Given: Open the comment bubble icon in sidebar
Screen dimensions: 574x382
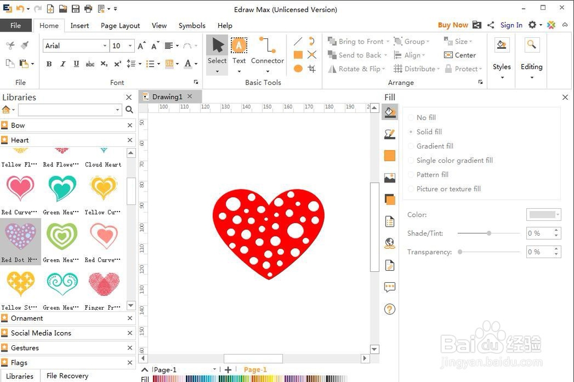Looking at the screenshot, I should tap(390, 287).
